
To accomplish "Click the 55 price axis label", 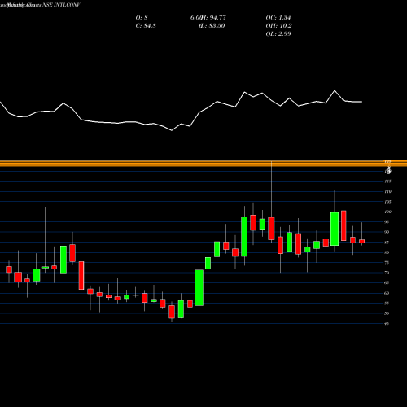I will (387, 303).
